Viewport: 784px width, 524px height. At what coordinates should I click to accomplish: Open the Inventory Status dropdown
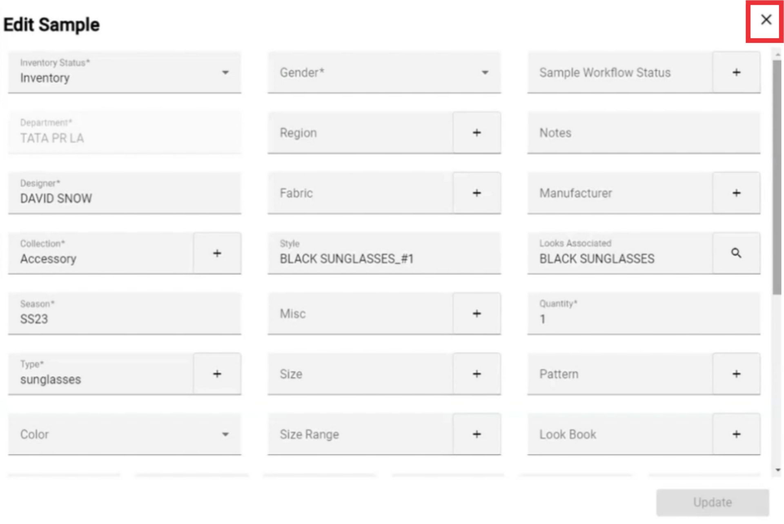124,73
